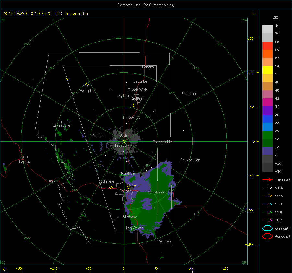This screenshot has width=292, height=273.
Task: Click the dBZ legend heading
Action: tap(275, 17)
